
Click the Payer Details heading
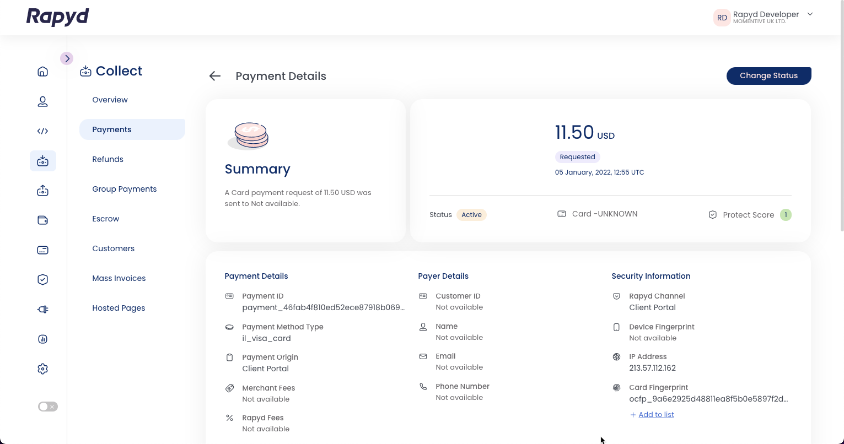click(x=443, y=276)
